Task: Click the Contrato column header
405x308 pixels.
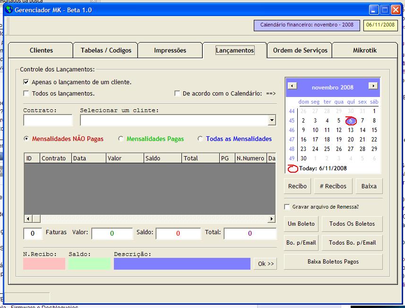Action: point(56,158)
